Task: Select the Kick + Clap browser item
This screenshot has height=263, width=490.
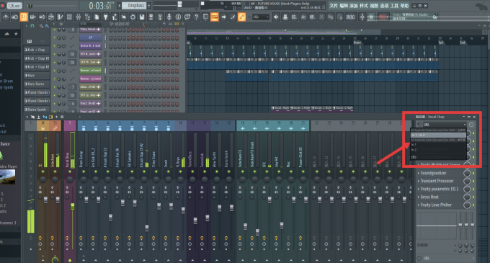Action: [x=37, y=50]
